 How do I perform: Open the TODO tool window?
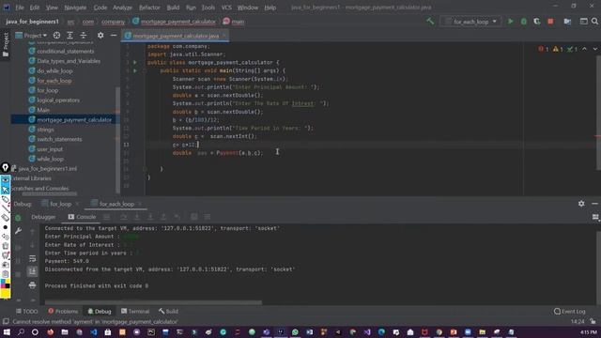tap(27, 311)
